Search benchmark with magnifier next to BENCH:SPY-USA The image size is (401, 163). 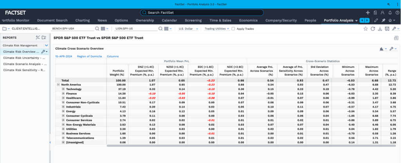click(97, 29)
